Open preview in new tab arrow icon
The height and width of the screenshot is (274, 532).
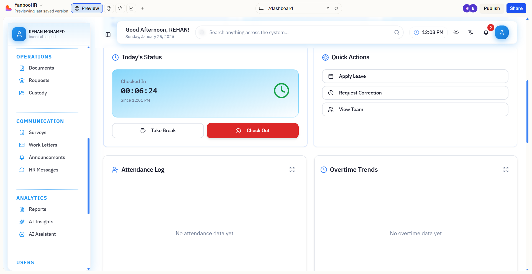click(x=328, y=8)
